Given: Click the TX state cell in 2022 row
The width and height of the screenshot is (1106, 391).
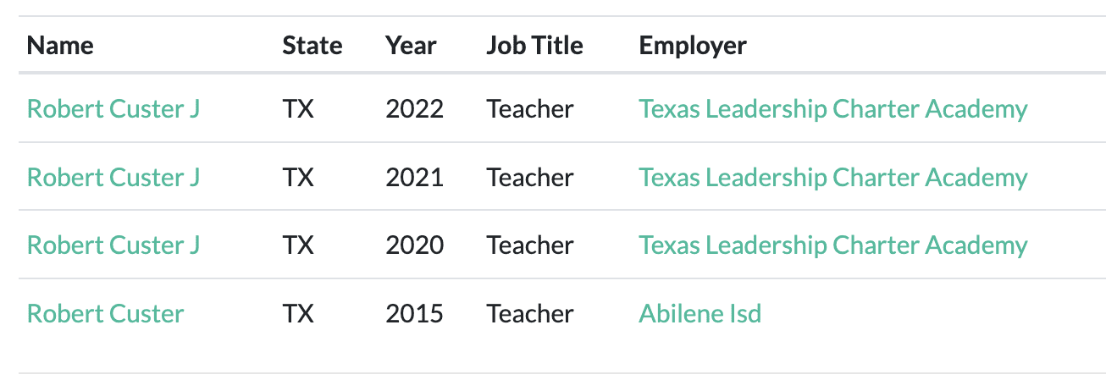Looking at the screenshot, I should [298, 109].
